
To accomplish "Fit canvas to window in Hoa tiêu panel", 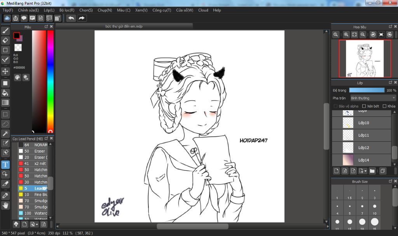I will tap(354, 35).
